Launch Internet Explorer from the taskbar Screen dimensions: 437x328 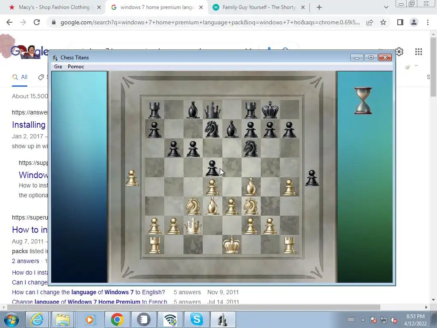(37, 319)
